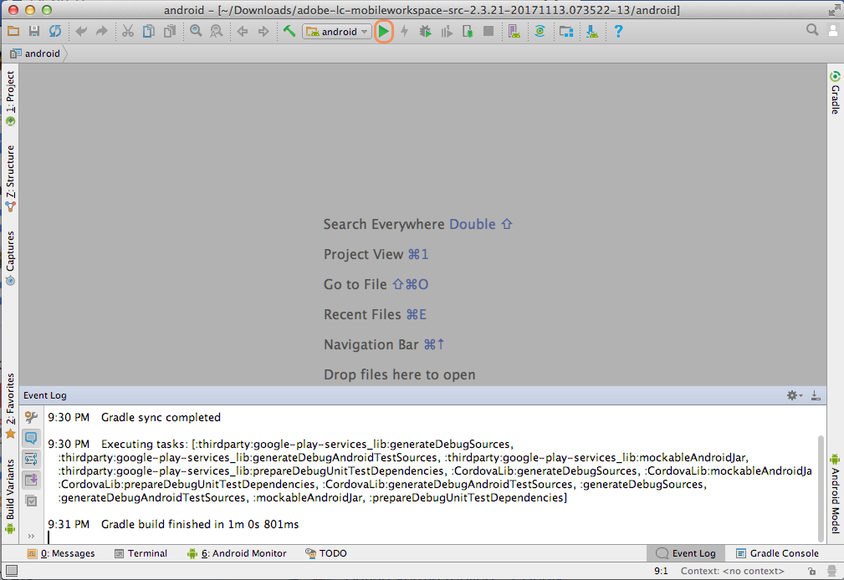Open the SDK Manager download icon
The height and width of the screenshot is (580, 844).
click(592, 31)
